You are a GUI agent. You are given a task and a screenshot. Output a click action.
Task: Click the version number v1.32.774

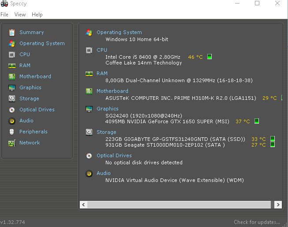tap(12, 222)
